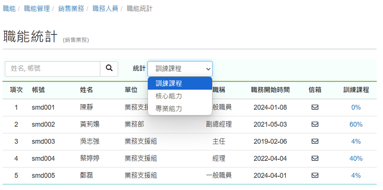Open mail icon for smd002 row

315,124
